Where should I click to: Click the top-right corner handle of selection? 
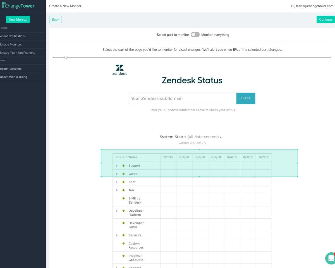click(297, 149)
